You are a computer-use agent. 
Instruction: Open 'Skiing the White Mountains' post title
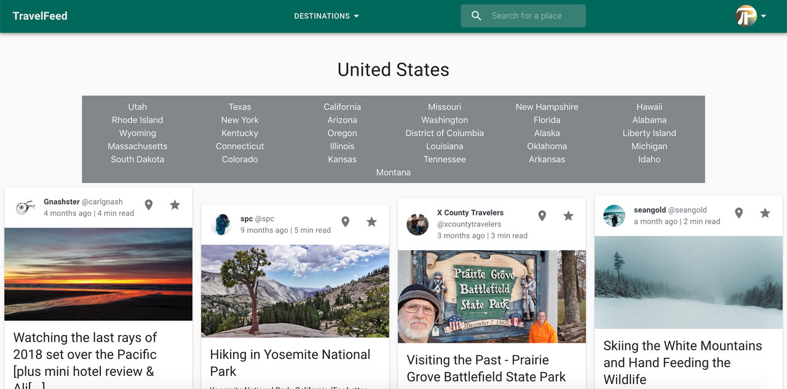pos(682,363)
